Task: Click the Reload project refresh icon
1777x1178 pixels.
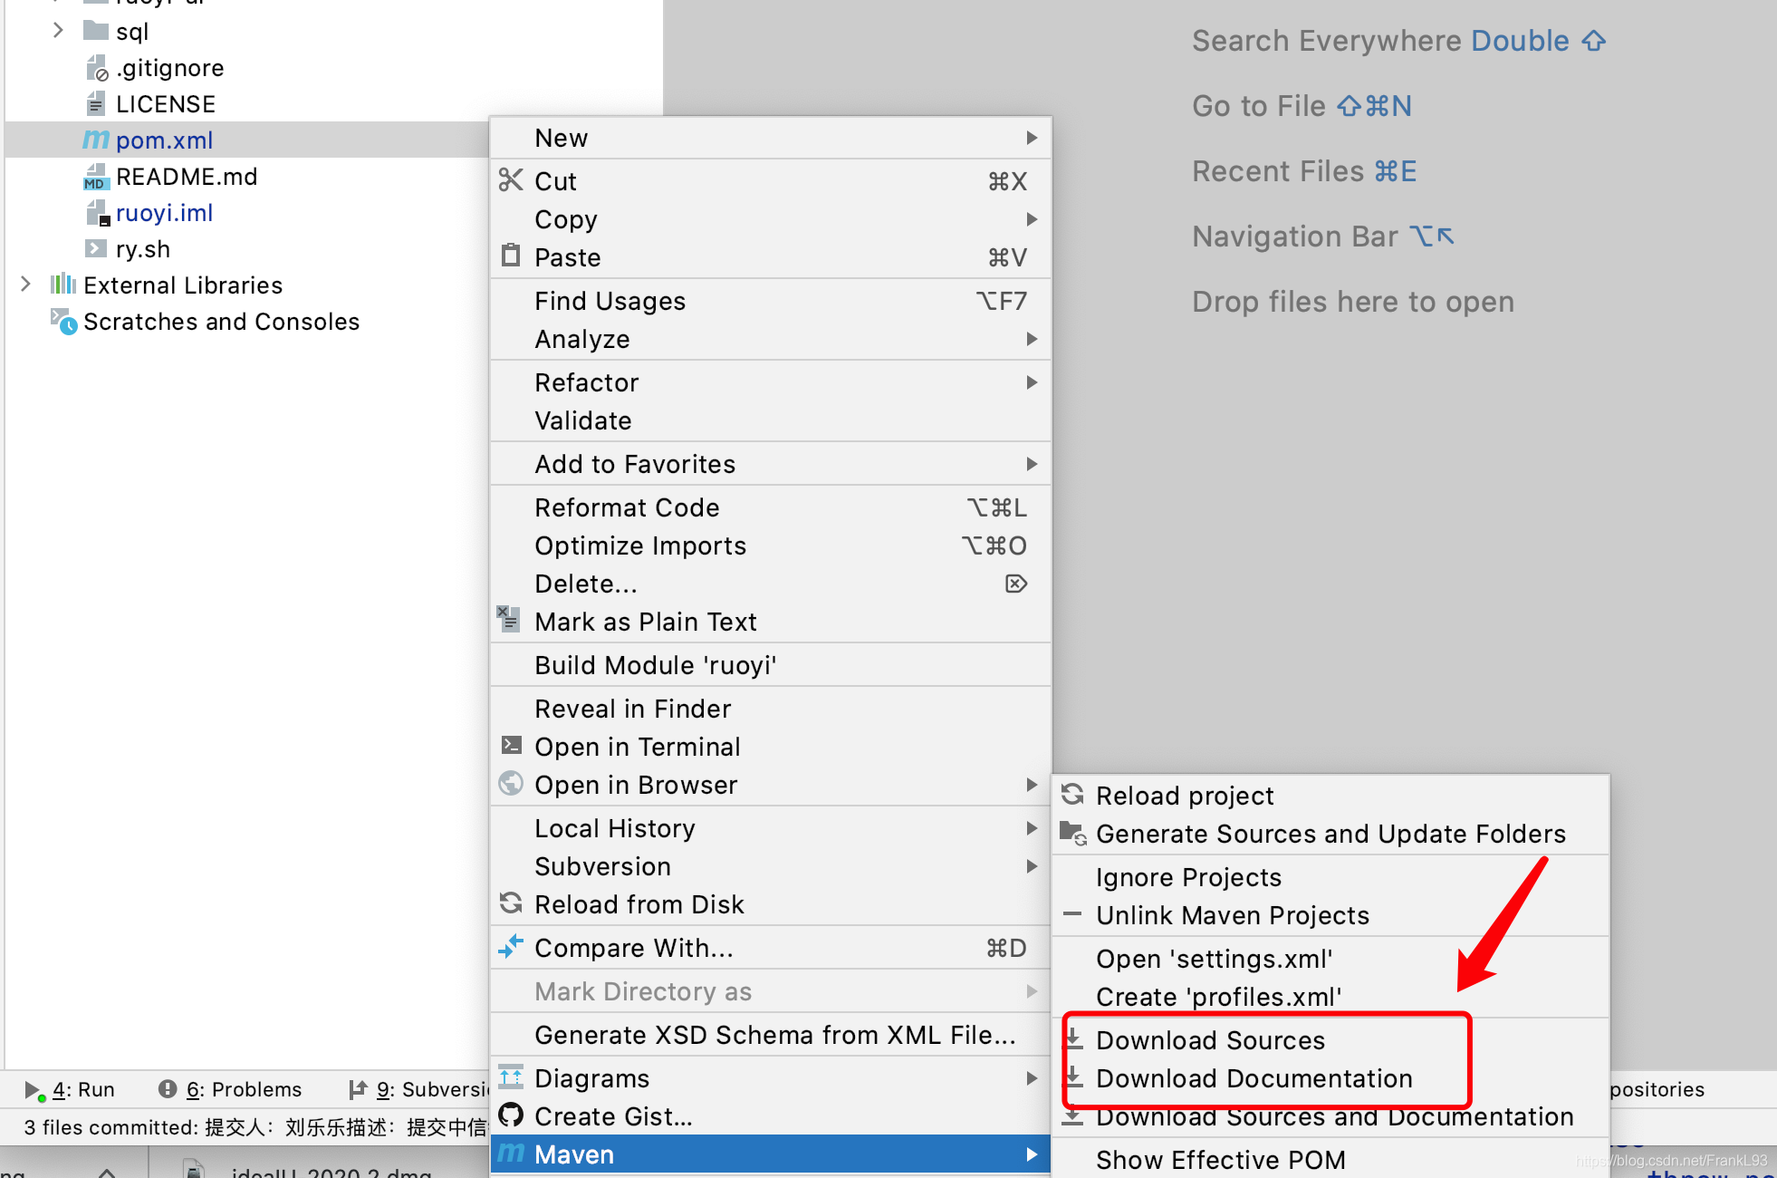Action: [x=1072, y=795]
